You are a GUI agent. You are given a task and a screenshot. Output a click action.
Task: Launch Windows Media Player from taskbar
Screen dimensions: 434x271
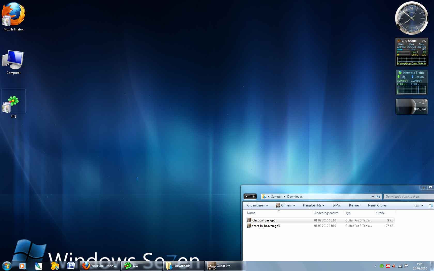(x=23, y=266)
